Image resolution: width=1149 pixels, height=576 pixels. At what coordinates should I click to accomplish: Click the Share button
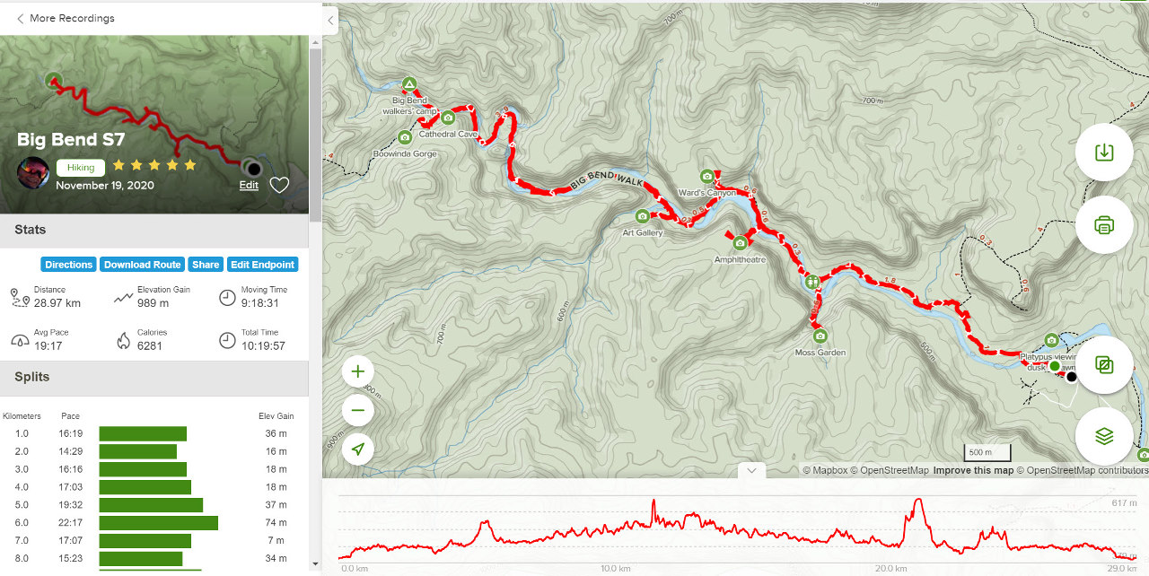(x=206, y=265)
